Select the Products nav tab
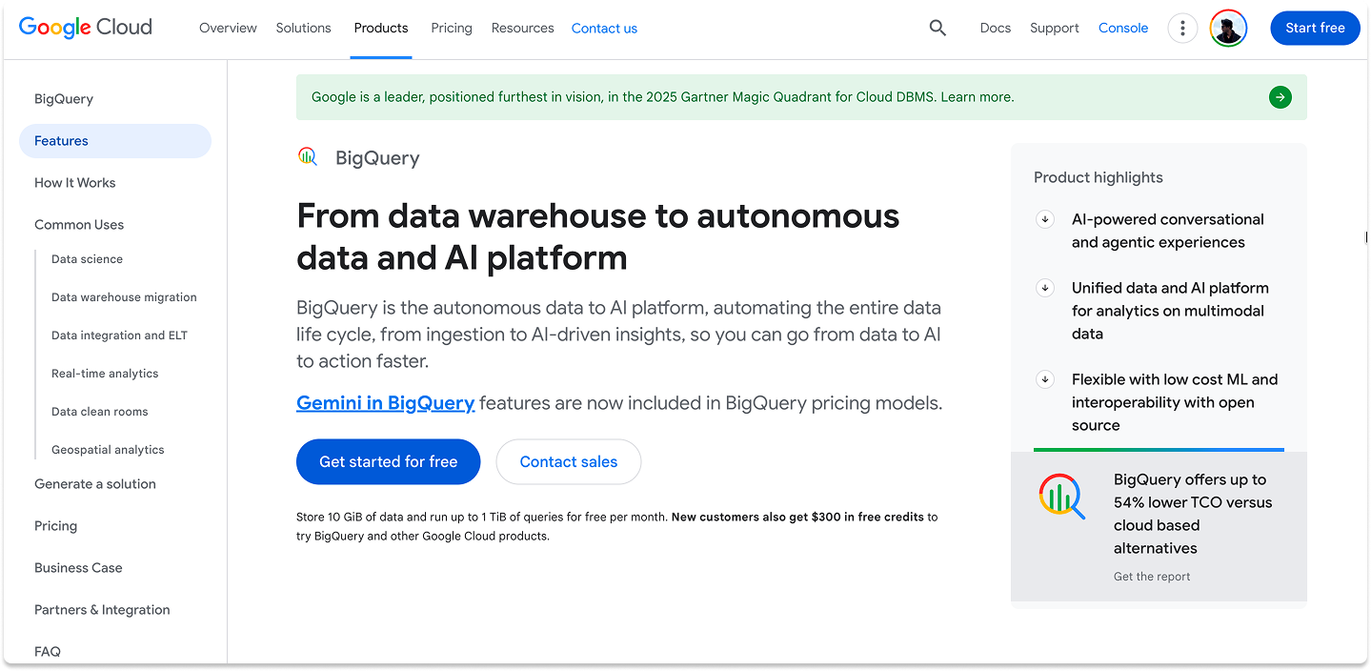Screen dimensions: 1371x671 coord(381,29)
